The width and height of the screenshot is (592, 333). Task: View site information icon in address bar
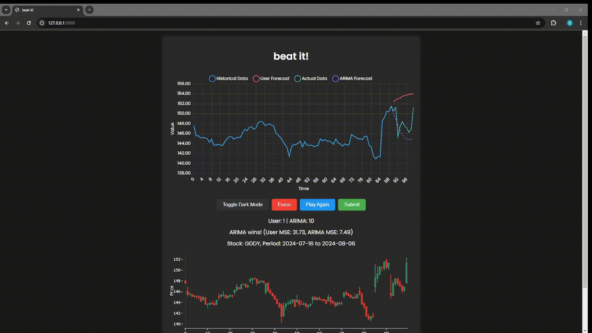(42, 23)
